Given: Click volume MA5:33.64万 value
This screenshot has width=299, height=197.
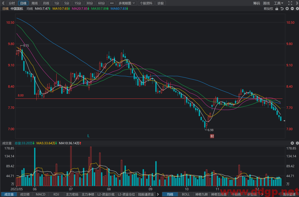Looking at the screenshot, I should click(46, 143).
